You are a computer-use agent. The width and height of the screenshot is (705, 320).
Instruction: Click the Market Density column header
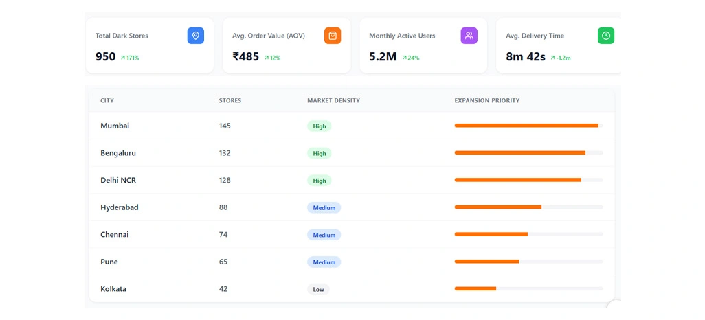tap(333, 101)
